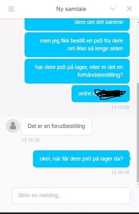
Task: Select the 'dere om det samme' message bubble
Action: (77, 25)
